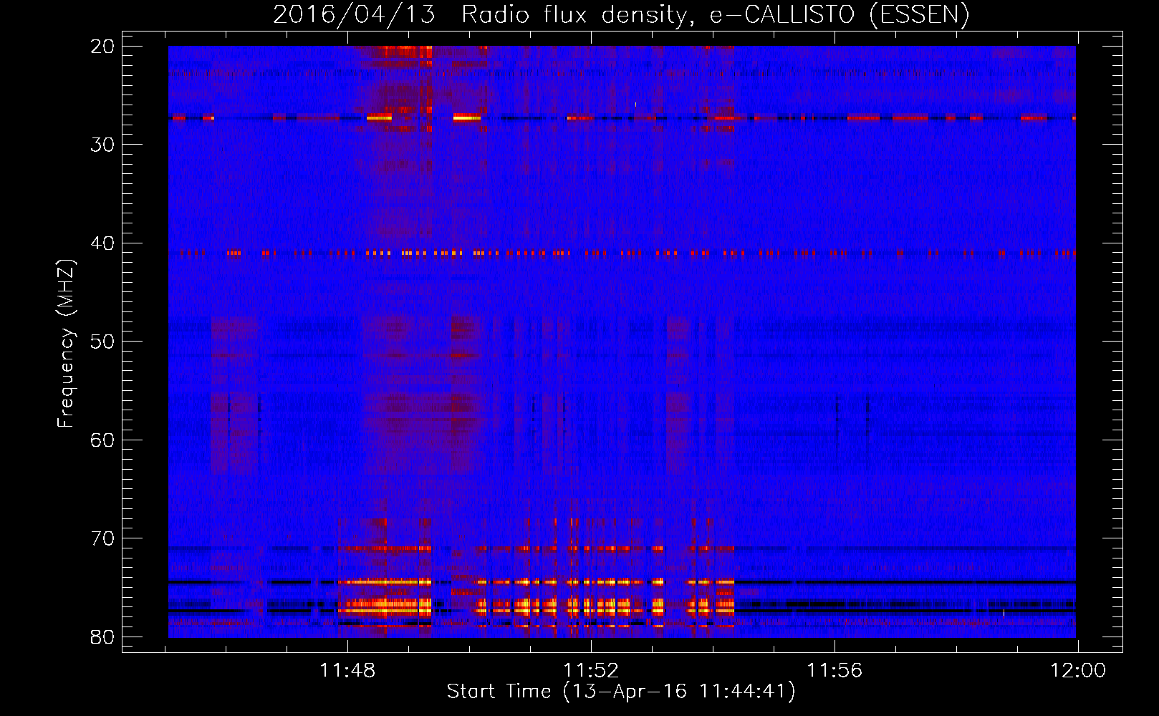Click the 70 frequency tick label
Viewport: 1159px width, 716px height.
tap(103, 538)
